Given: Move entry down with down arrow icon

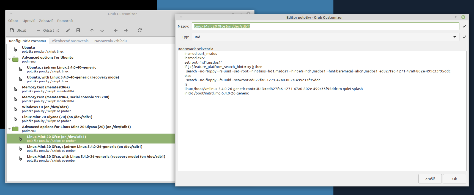Looking at the screenshot, I should tap(102, 30).
